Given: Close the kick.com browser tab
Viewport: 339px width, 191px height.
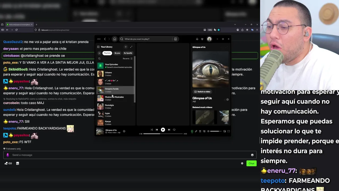Looking at the screenshot, I should 32,25.
